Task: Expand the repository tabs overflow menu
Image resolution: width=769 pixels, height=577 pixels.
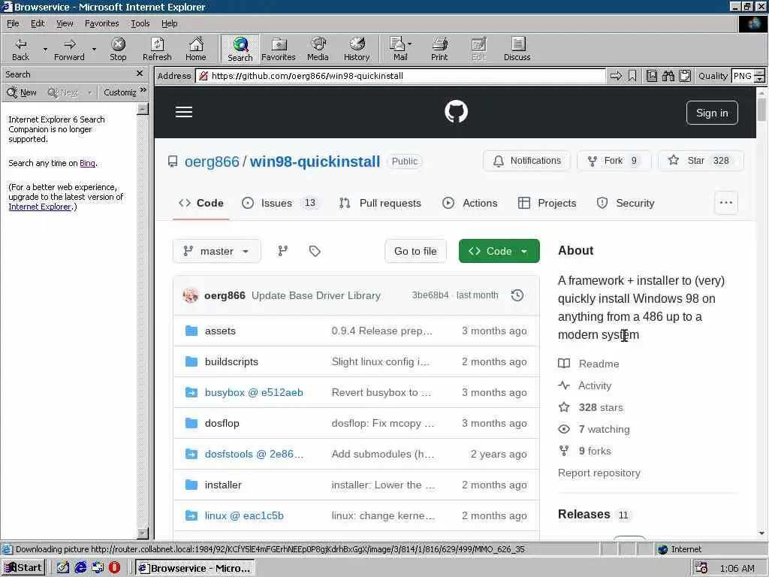Action: [x=726, y=203]
